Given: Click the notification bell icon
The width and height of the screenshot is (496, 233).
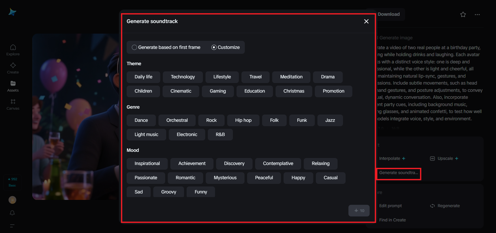Looking at the screenshot, I should [12, 213].
